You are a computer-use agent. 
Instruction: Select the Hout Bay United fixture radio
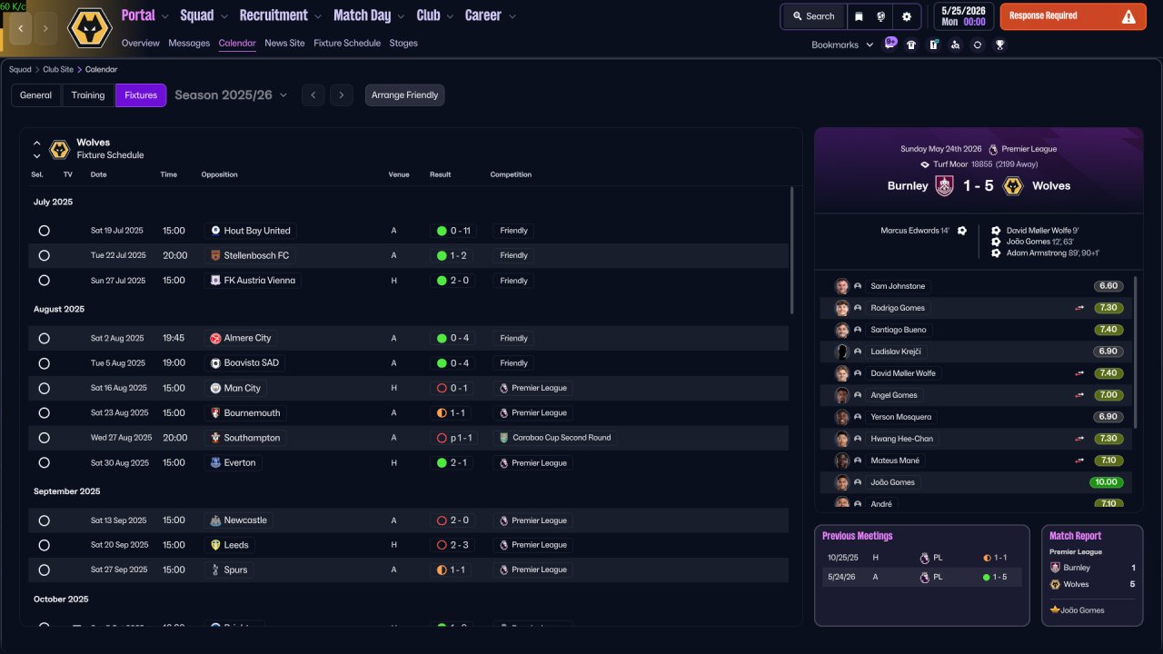pyautogui.click(x=44, y=231)
